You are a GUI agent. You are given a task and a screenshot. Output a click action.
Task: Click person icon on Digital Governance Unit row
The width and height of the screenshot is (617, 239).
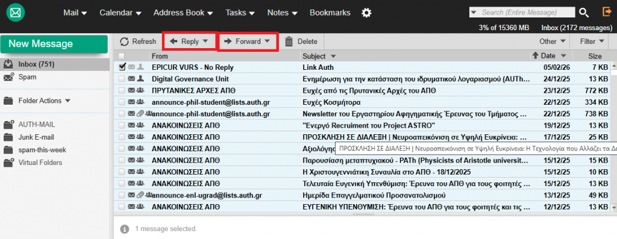click(x=140, y=79)
